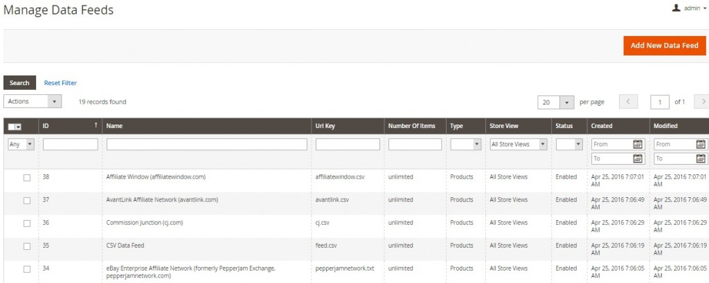Click the Reset Filter link
The width and height of the screenshot is (709, 283).
[x=60, y=83]
